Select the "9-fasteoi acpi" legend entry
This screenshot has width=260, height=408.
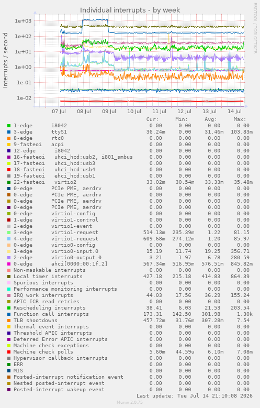(39, 145)
